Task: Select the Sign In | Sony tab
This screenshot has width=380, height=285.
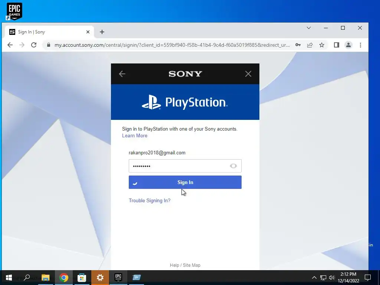Action: tap(49, 32)
